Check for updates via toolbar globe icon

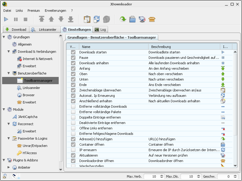[x=142, y=19]
